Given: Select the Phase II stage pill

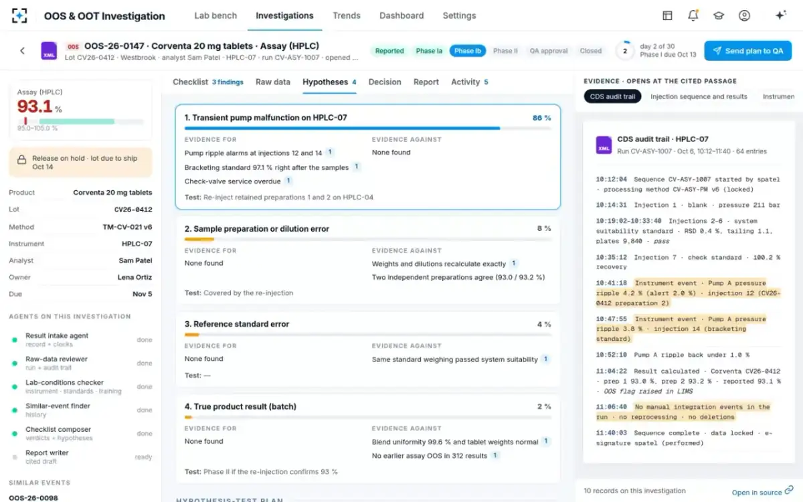Looking at the screenshot, I should (x=505, y=51).
